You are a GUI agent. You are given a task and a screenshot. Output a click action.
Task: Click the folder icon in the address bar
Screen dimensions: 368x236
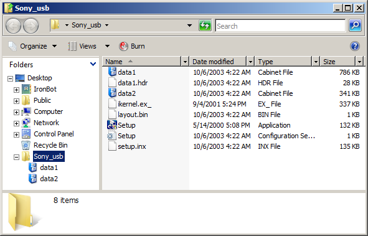55,25
